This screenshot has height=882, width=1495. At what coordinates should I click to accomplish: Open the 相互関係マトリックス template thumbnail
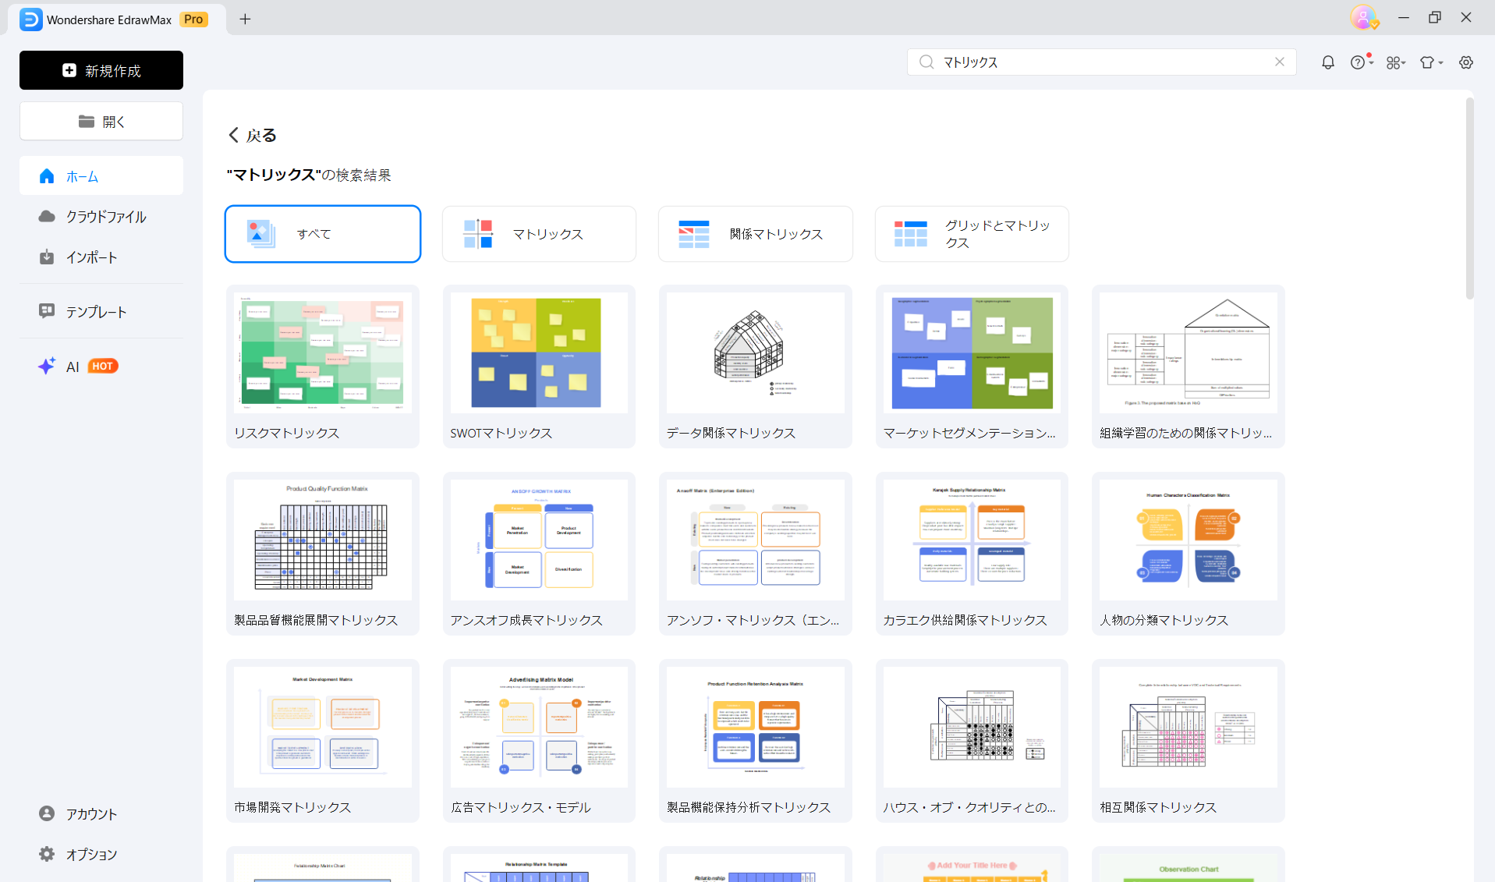tap(1188, 728)
